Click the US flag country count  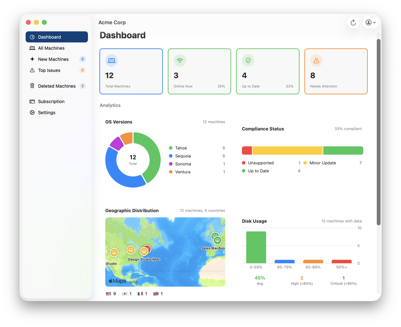[x=111, y=294]
